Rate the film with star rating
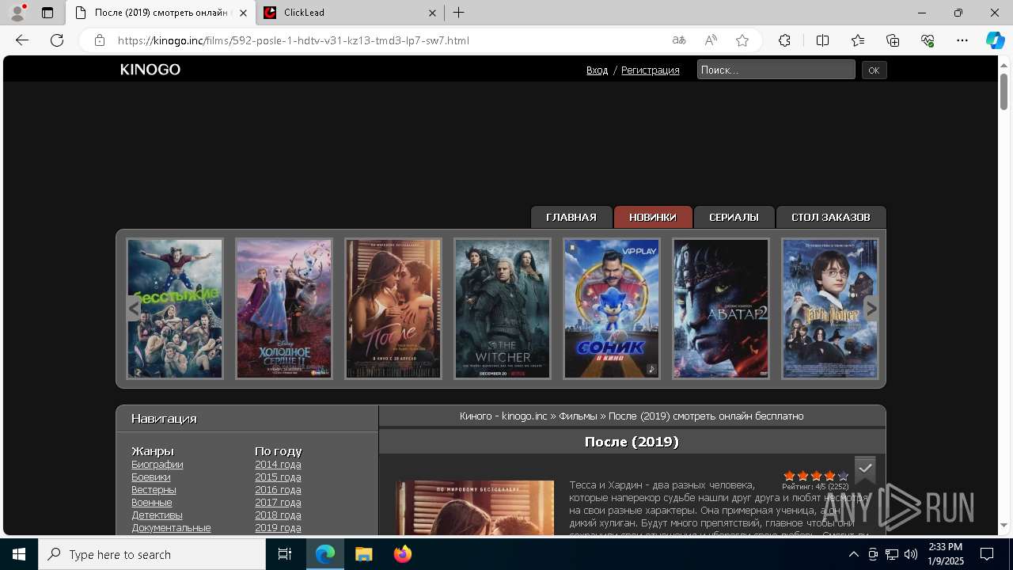The image size is (1013, 570). (816, 476)
